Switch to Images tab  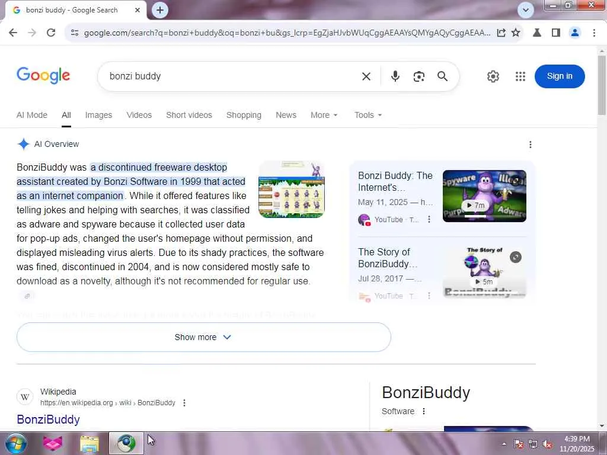98,115
